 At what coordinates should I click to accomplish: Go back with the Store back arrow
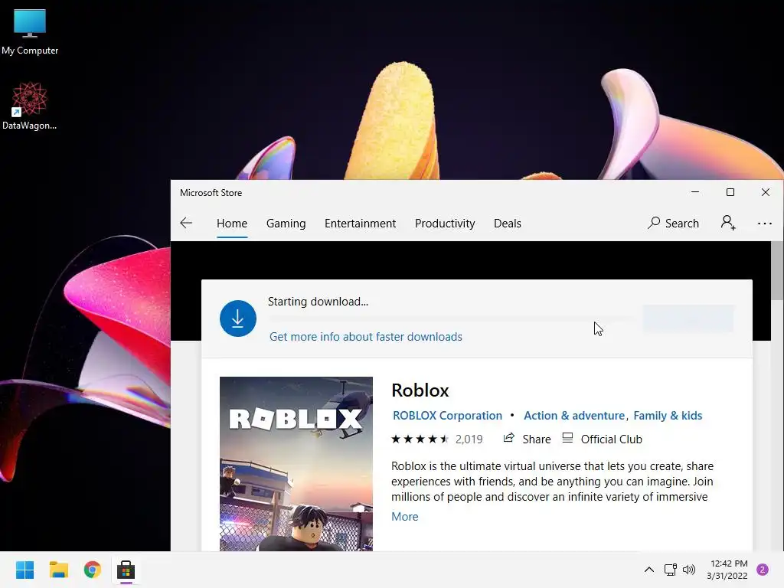(186, 223)
